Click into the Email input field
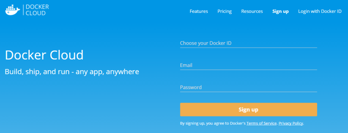 tap(248, 65)
